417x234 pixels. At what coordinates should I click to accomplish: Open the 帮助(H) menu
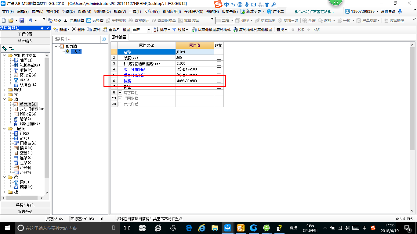[x=212, y=11]
